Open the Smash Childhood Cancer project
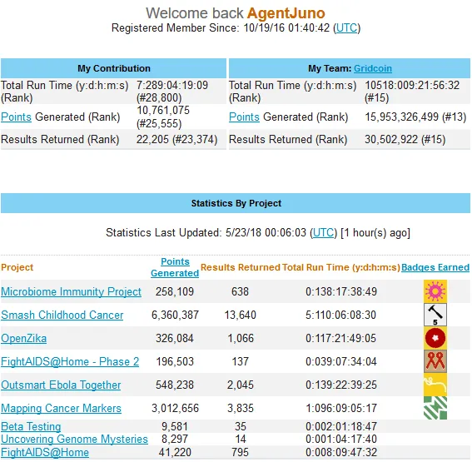The image size is (472, 462). pyautogui.click(x=62, y=315)
